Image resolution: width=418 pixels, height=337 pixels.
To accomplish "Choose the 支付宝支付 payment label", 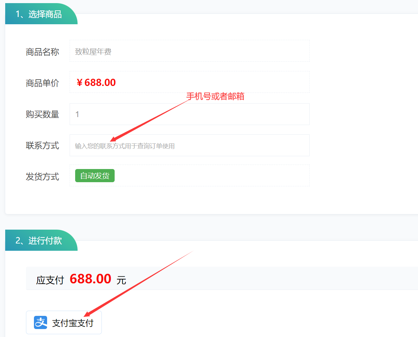I will pyautogui.click(x=73, y=323).
